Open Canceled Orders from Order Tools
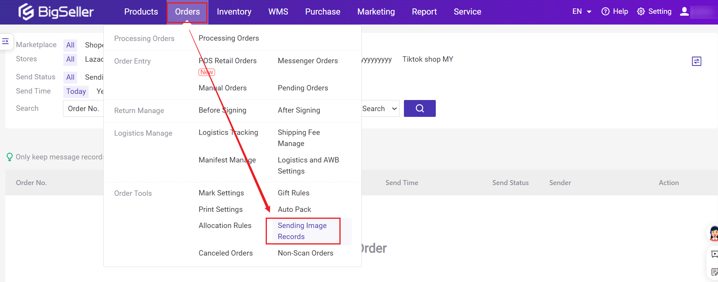This screenshot has height=282, width=718. 225,253
